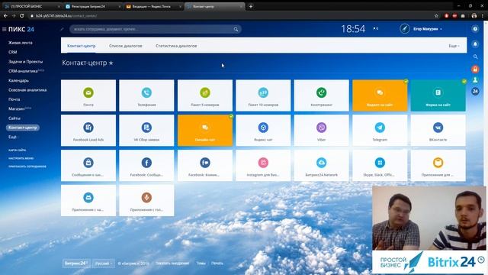Viewport: 488px width, 275px height.
Task: Switch to the Контакт-центр tab
Action: (x=82, y=46)
